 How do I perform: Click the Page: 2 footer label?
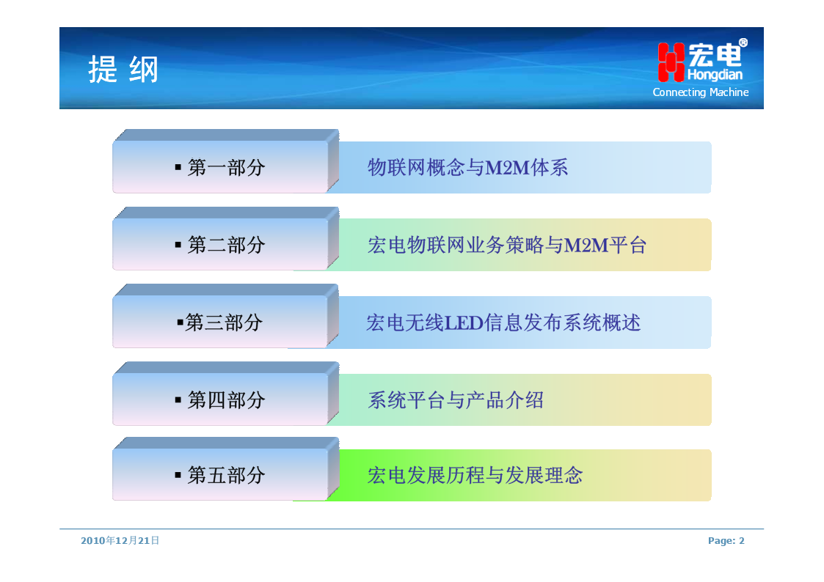pyautogui.click(x=726, y=540)
